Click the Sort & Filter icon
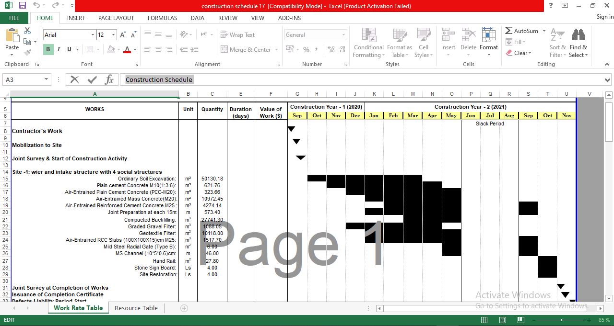Image resolution: width=614 pixels, height=326 pixels. pyautogui.click(x=557, y=34)
